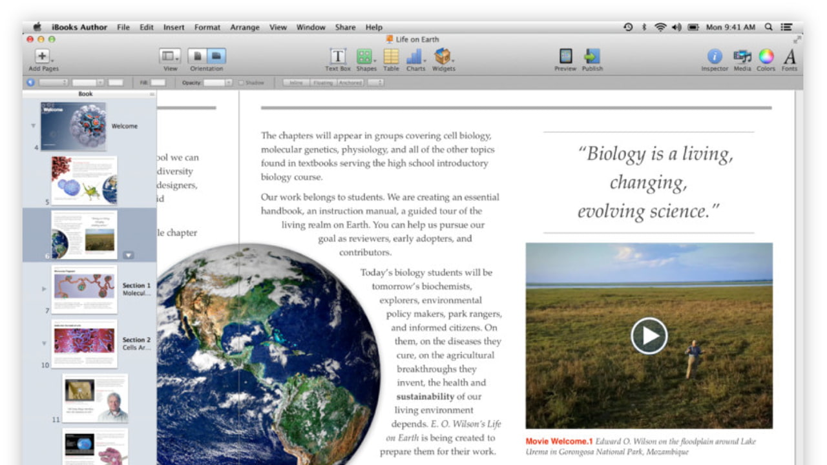
Task: Click the Add Pages plus icon
Action: [x=42, y=56]
